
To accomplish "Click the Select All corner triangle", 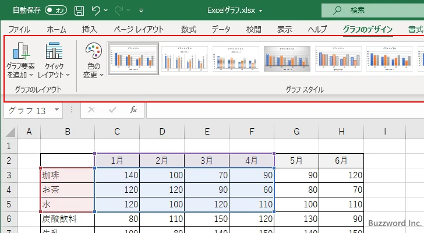I will coord(10,132).
